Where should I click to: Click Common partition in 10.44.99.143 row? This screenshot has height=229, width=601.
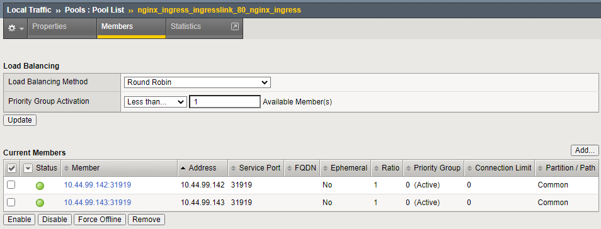click(x=552, y=202)
